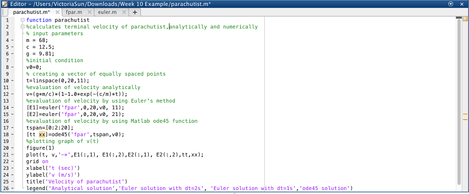This screenshot has width=469, height=194.
Task: Switch to the parachutist.m* tab
Action: coord(32,12)
